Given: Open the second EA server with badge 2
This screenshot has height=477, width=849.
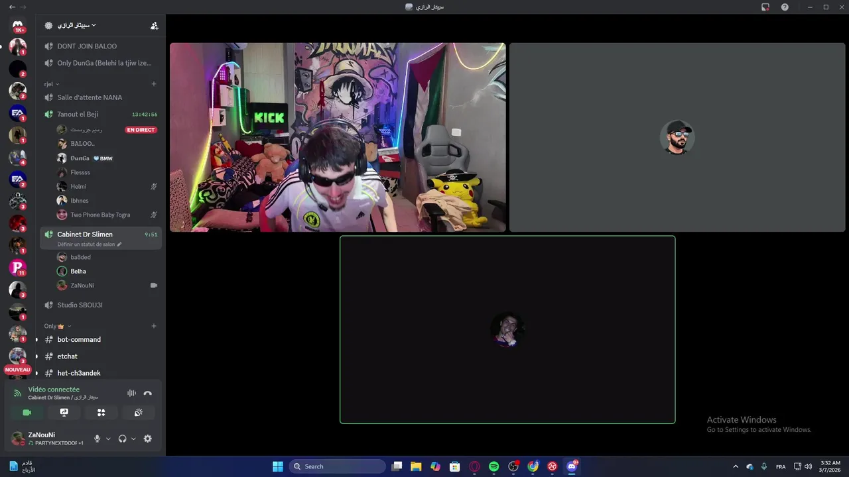Looking at the screenshot, I should tap(18, 180).
